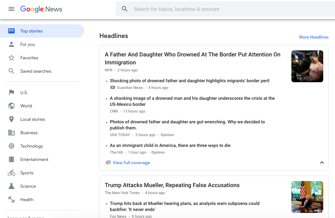Open the navigation hamburger menu

[11, 9]
